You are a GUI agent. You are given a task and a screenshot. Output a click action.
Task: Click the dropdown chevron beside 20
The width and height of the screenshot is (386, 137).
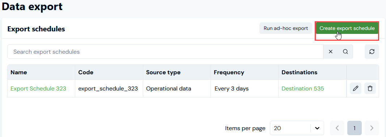click(x=317, y=128)
